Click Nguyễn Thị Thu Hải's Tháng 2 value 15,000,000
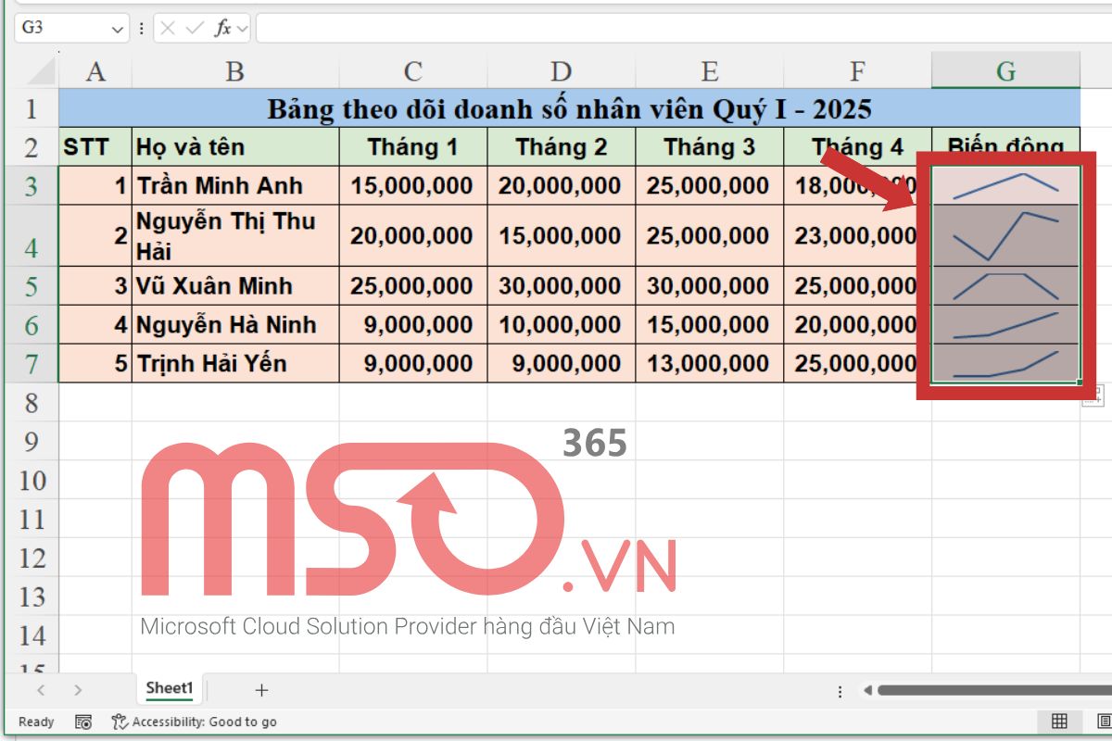 coord(562,236)
